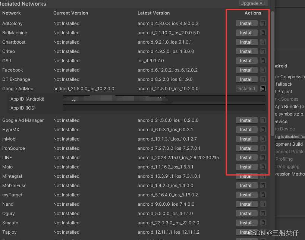Viewport: 305px width, 240px height.
Task: Click the Network column header
Action: point(12,13)
